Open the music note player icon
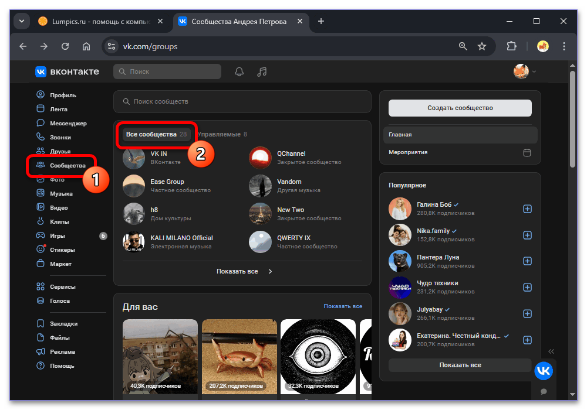Image resolution: width=587 pixels, height=410 pixels. tap(262, 71)
